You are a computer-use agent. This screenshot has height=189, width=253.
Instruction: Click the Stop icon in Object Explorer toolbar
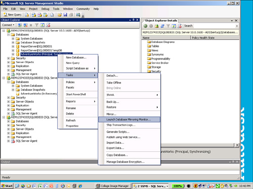click(31, 25)
